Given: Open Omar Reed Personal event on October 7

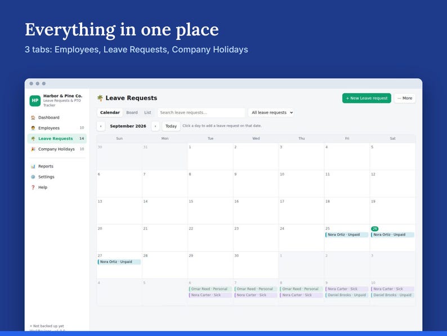Looking at the screenshot, I should coord(256,289).
